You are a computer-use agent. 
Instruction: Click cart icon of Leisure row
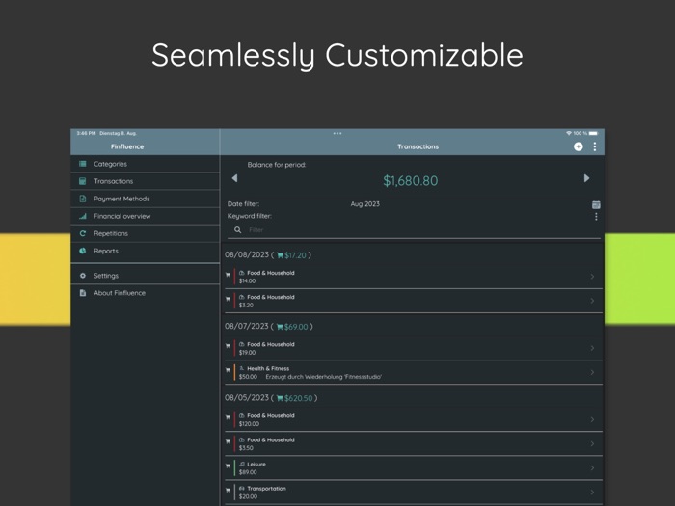(x=229, y=466)
